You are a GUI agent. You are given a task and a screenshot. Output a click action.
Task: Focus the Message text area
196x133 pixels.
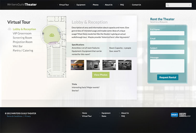[167, 66]
